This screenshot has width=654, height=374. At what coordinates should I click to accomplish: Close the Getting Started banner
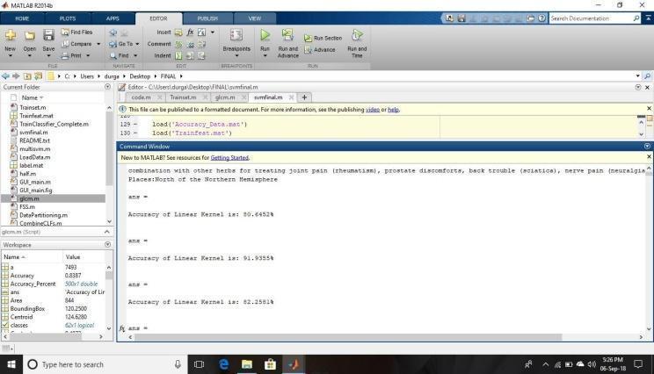coord(649,156)
